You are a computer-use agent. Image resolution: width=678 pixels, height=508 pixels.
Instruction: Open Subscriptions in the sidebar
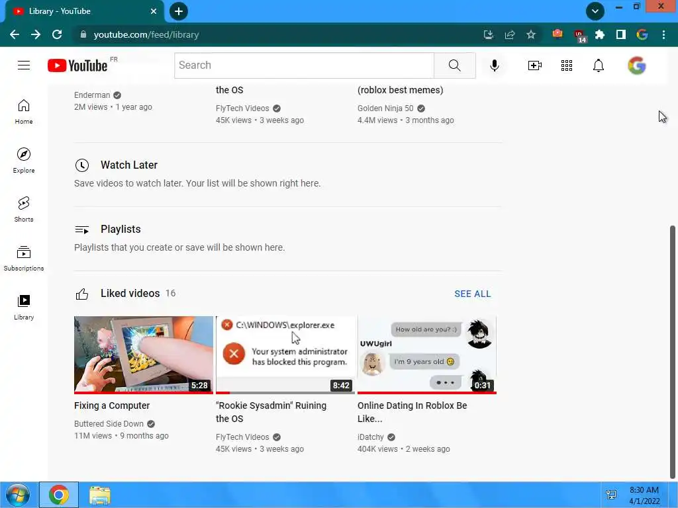click(x=24, y=259)
